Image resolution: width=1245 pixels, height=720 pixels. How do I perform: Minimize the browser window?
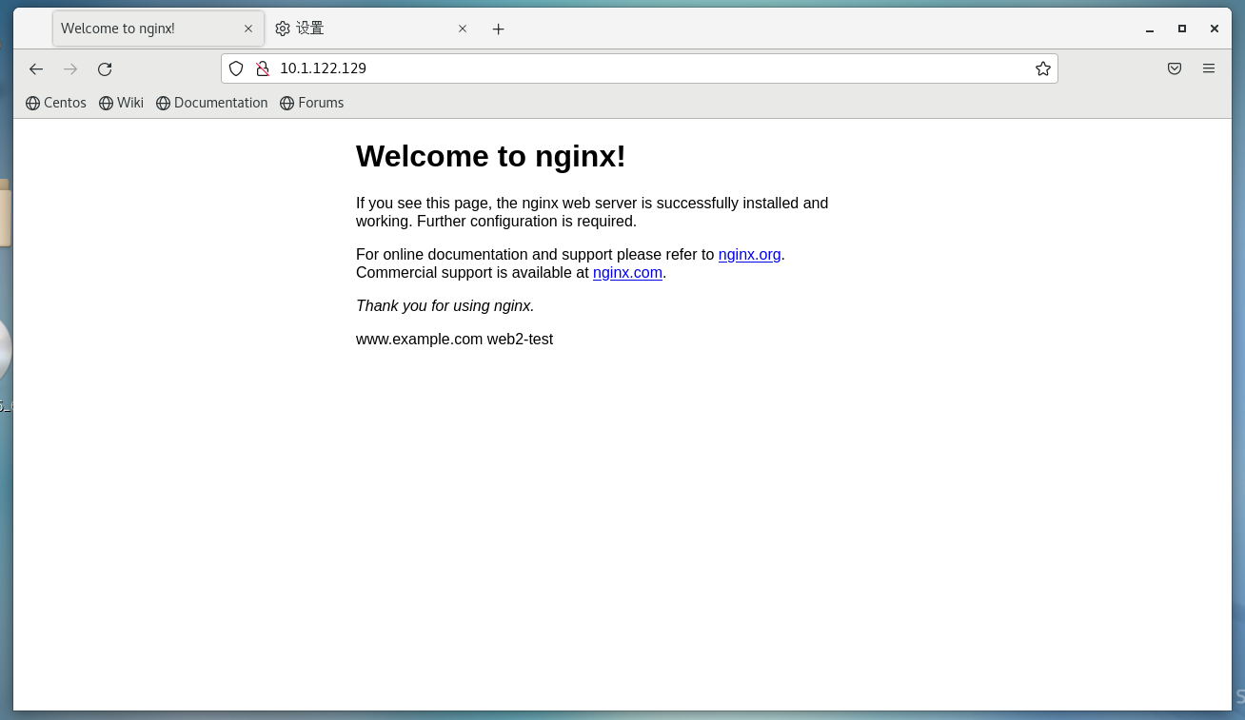pos(1150,29)
